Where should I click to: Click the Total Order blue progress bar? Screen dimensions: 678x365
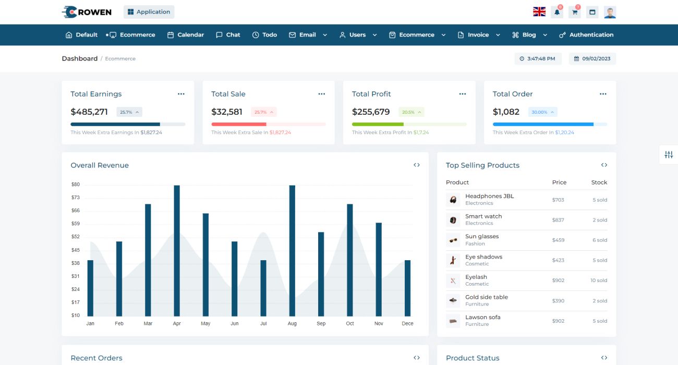pyautogui.click(x=543, y=124)
